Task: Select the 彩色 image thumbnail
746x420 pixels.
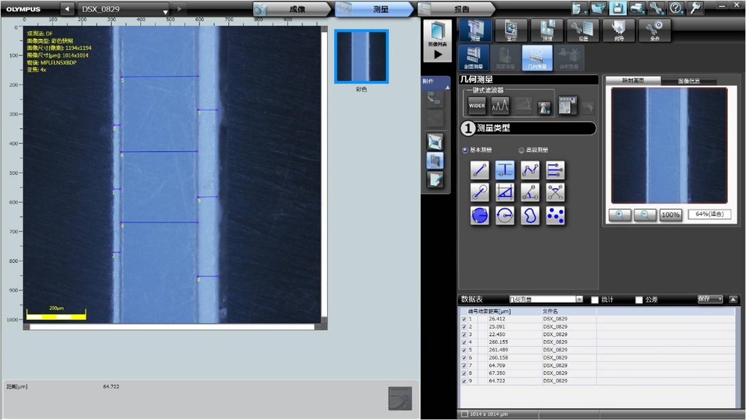Action: (361, 56)
